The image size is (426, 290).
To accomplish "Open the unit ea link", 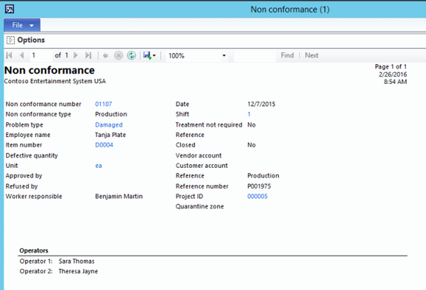I will pyautogui.click(x=99, y=165).
